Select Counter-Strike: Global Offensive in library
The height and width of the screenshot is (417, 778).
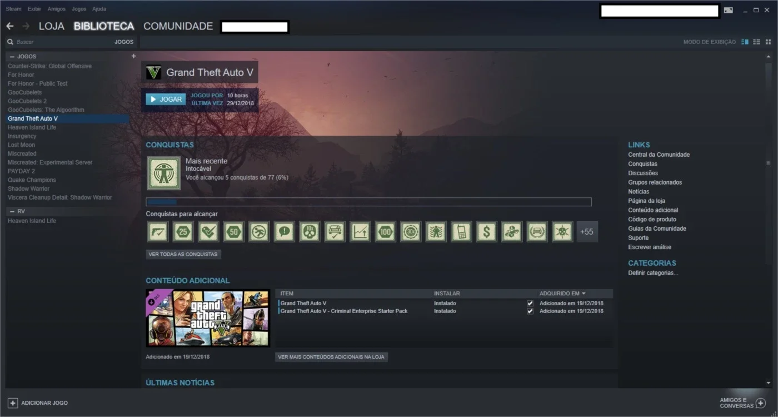click(49, 66)
